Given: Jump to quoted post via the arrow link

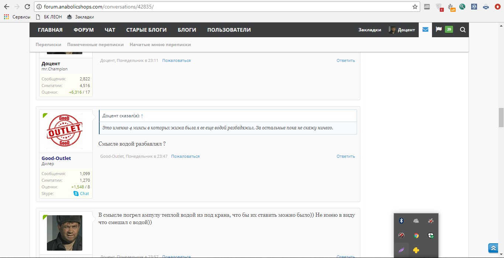Looking at the screenshot, I should [x=142, y=116].
